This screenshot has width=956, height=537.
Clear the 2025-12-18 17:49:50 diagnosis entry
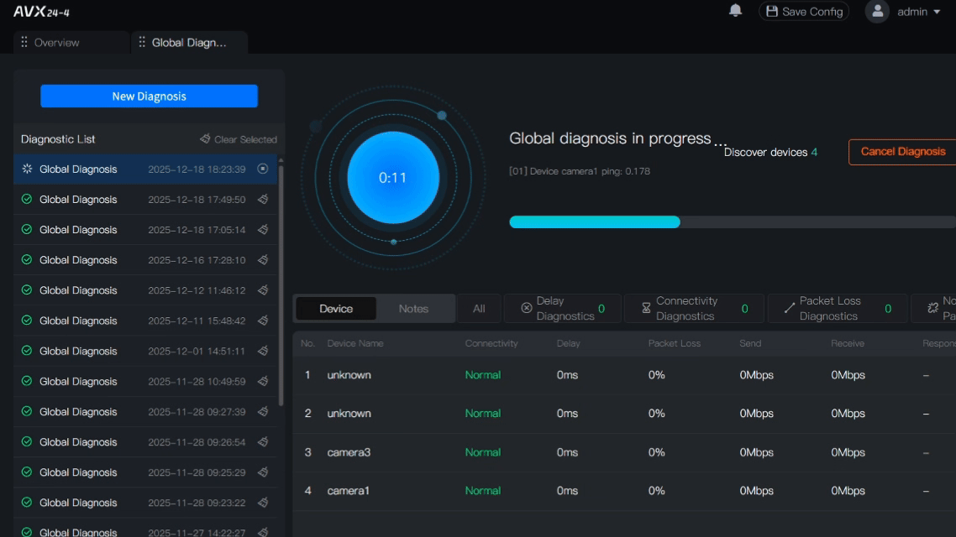click(263, 200)
